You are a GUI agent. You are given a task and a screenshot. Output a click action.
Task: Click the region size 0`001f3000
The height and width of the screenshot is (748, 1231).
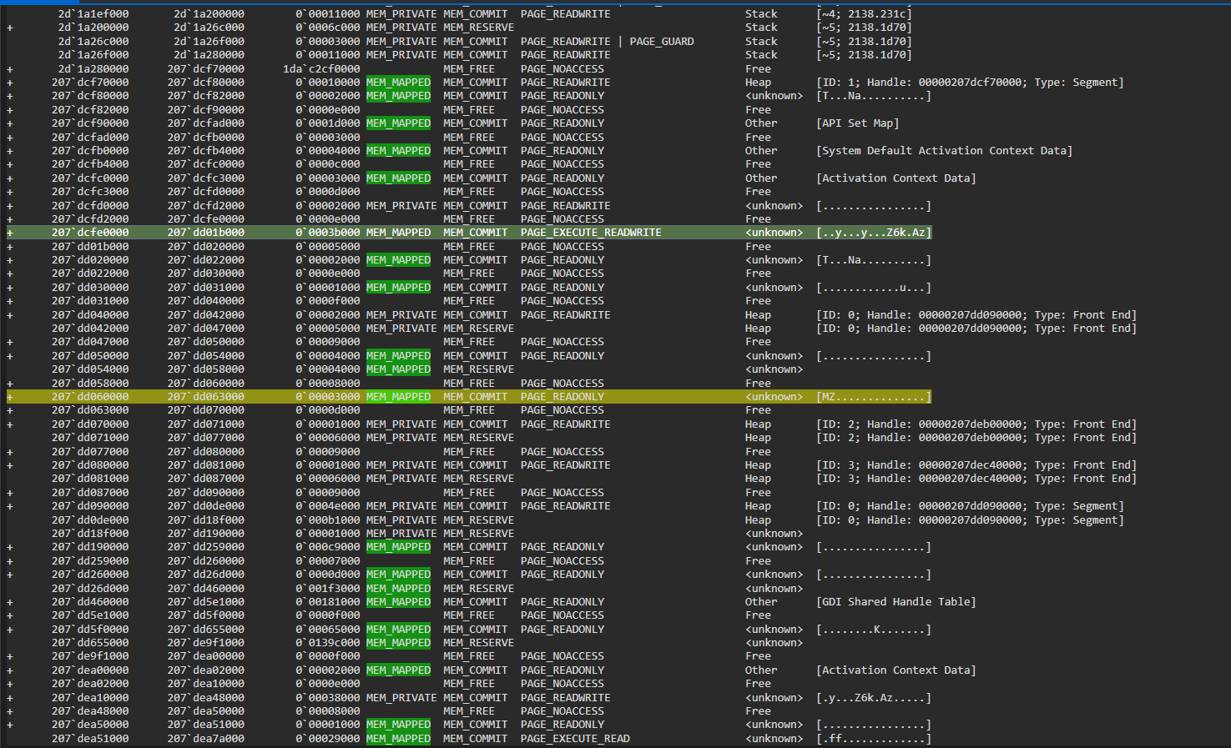coord(328,589)
